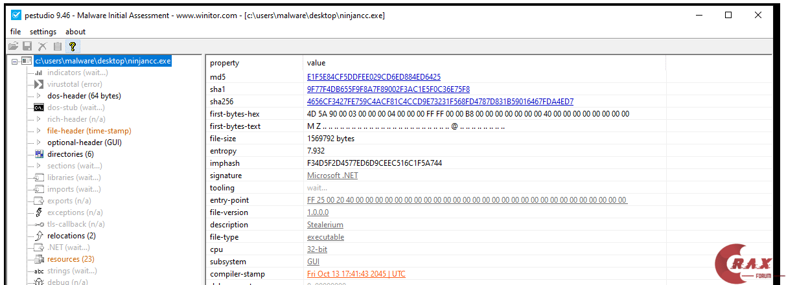
Task: Open the settings menu
Action: [x=43, y=32]
